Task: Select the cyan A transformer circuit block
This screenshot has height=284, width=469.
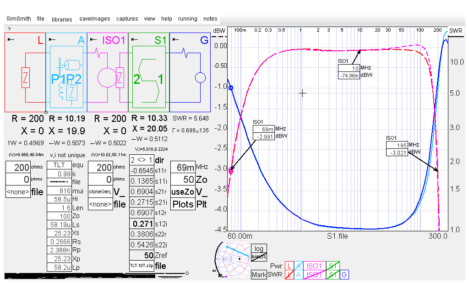Action: [66, 72]
